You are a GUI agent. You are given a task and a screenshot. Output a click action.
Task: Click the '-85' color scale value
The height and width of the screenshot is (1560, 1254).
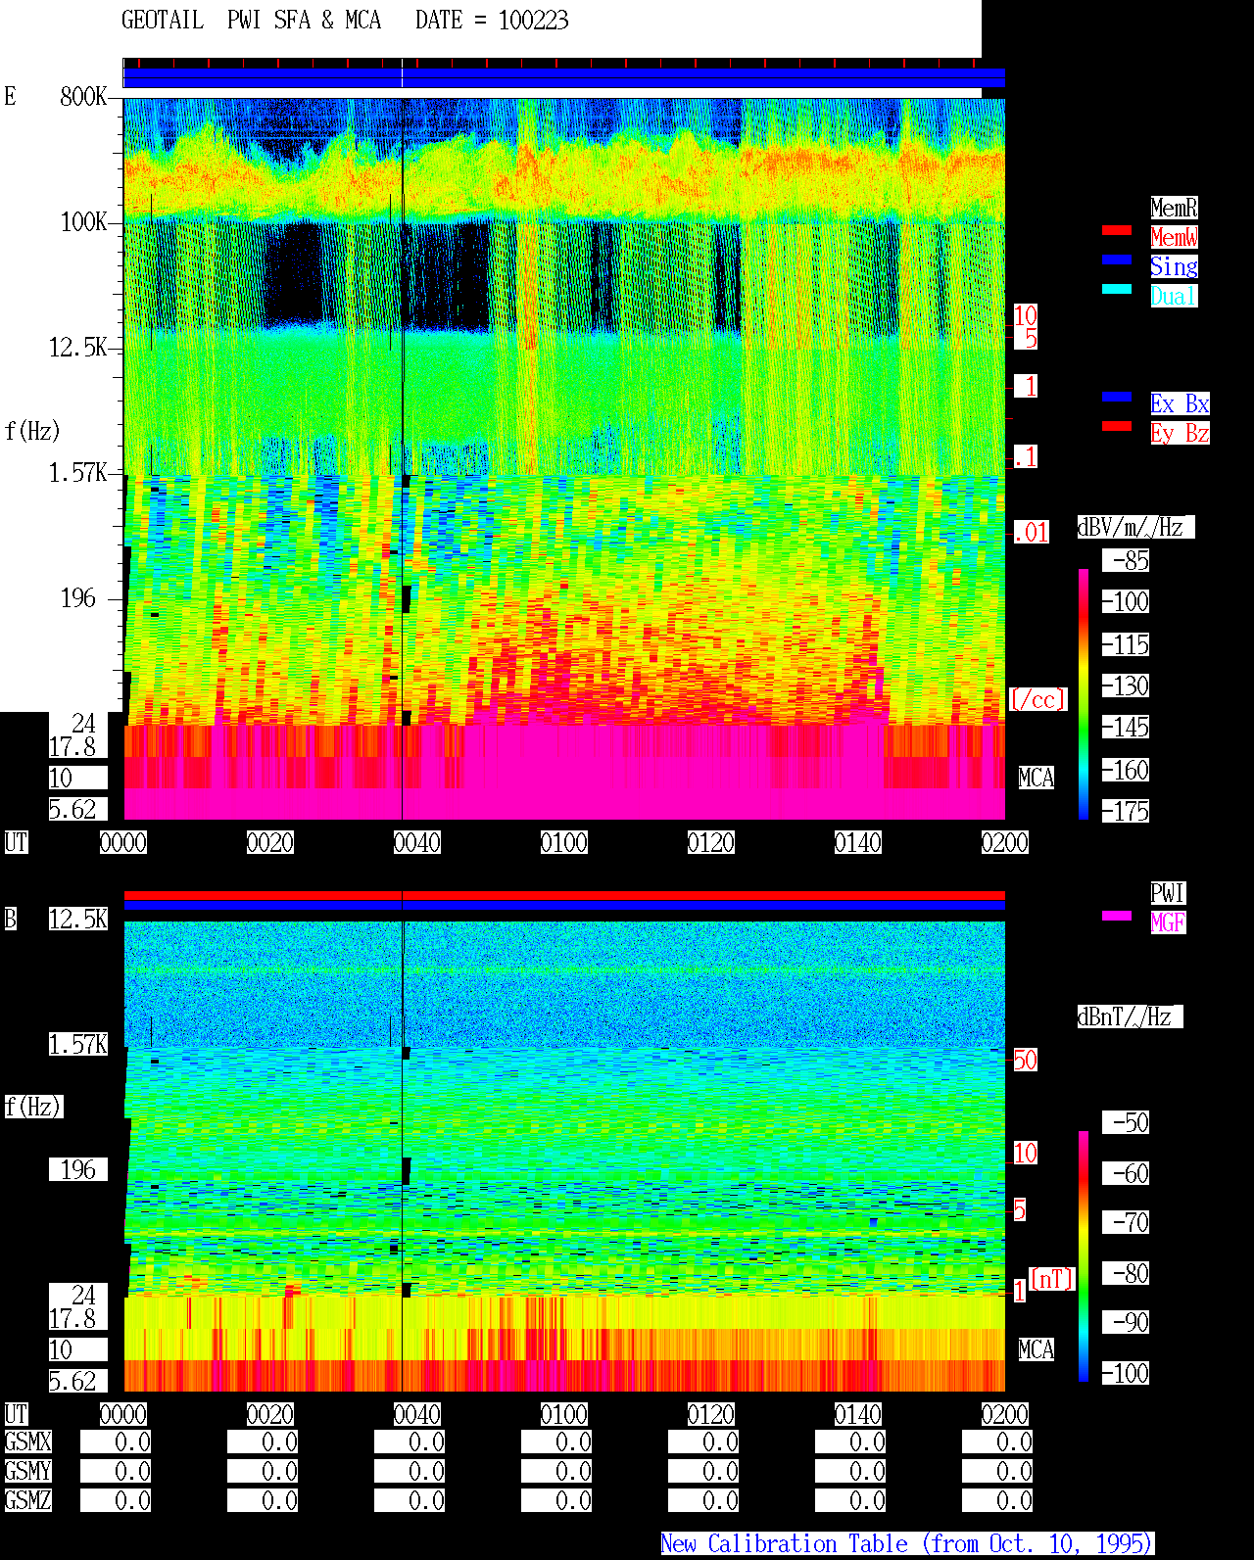coord(1126,560)
